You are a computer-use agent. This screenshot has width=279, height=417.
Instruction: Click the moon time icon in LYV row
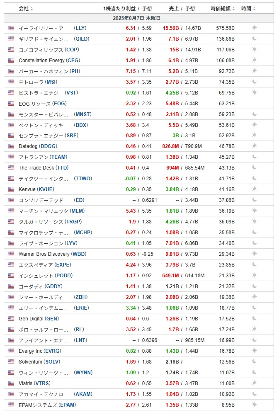click(254, 243)
